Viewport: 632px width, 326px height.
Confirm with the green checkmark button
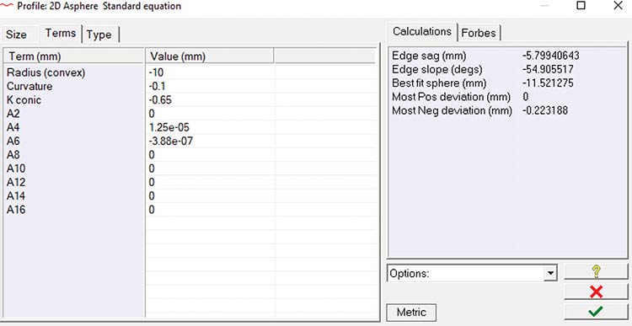596,312
